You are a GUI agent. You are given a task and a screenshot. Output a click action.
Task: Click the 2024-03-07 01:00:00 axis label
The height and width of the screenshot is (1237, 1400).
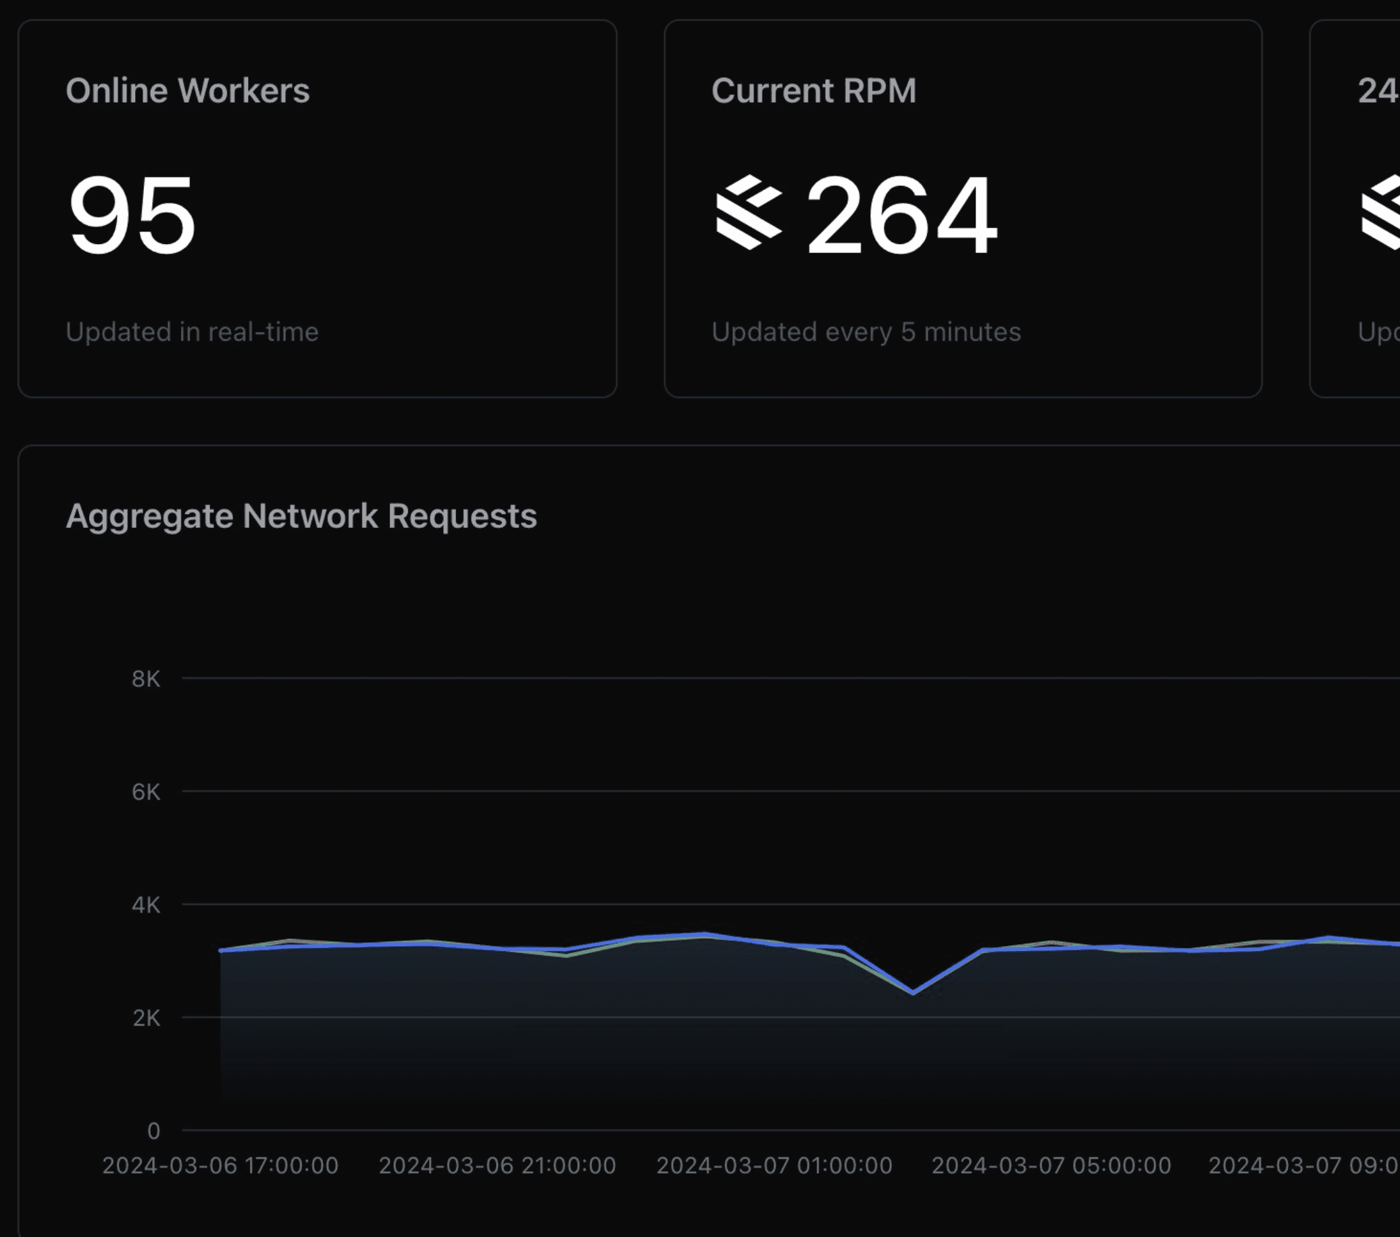pyautogui.click(x=774, y=1166)
